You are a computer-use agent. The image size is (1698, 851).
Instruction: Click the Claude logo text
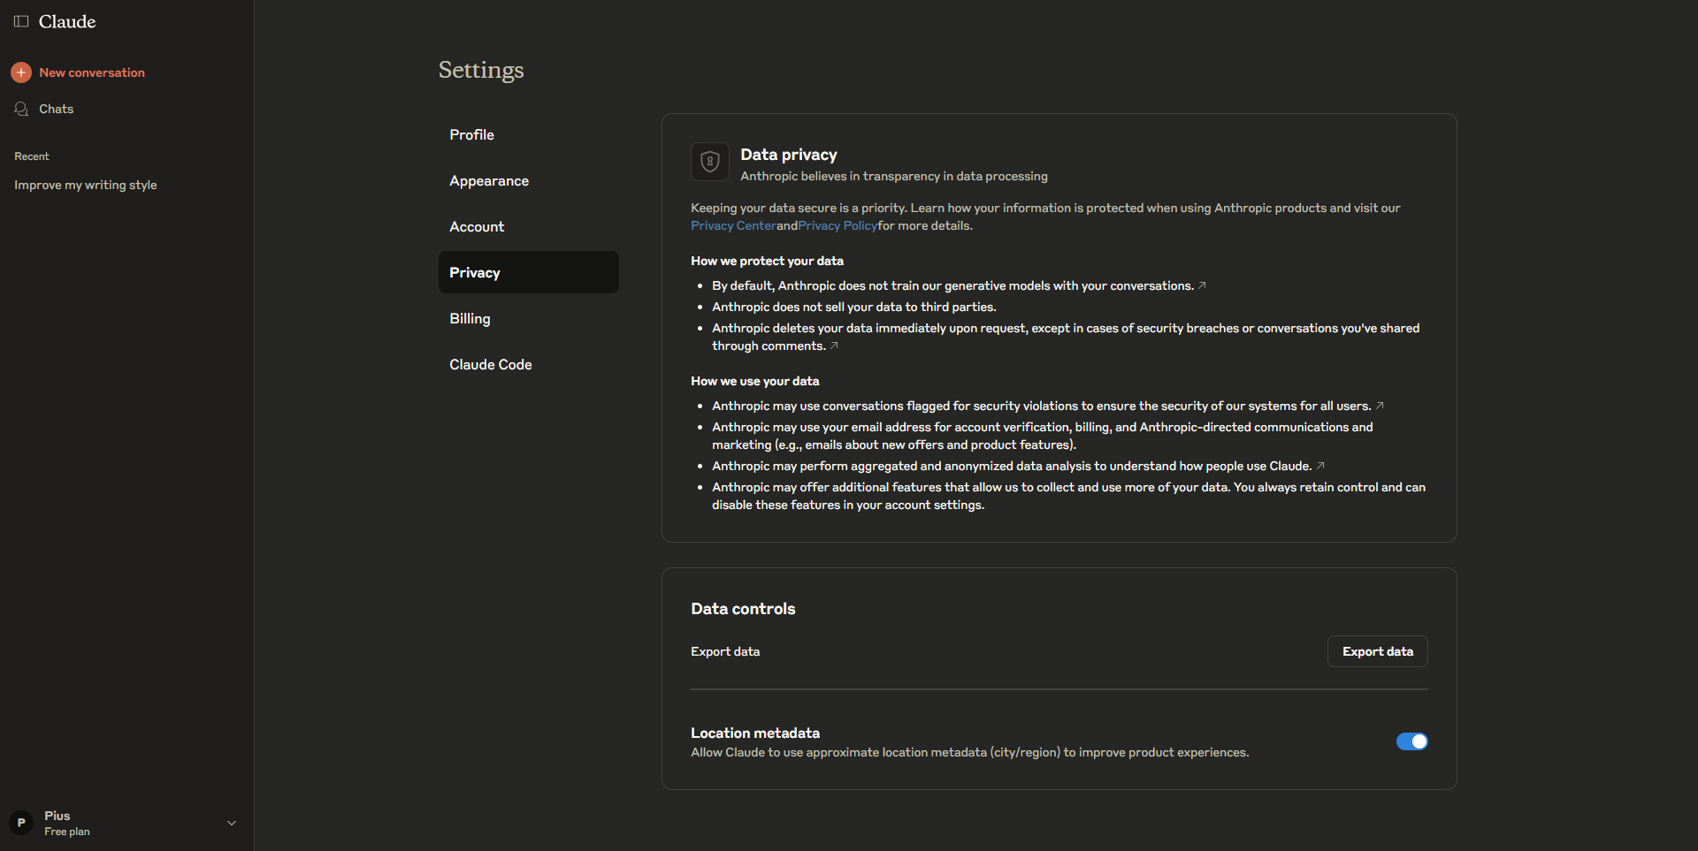[x=67, y=21]
